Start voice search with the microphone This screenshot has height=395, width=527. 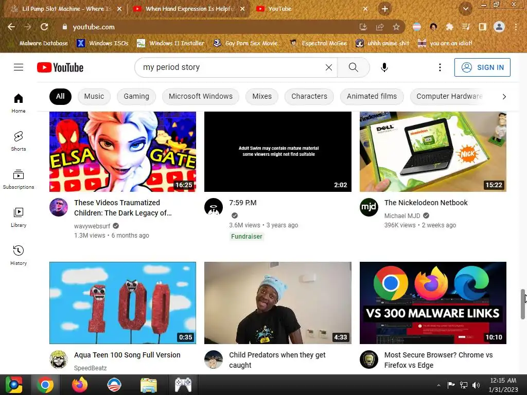pyautogui.click(x=384, y=67)
